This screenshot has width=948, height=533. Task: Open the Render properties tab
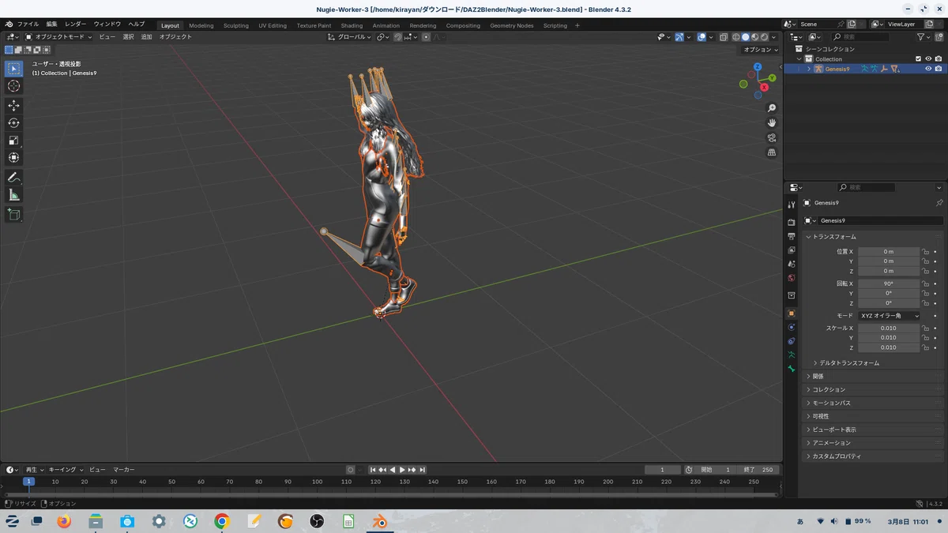(x=791, y=223)
